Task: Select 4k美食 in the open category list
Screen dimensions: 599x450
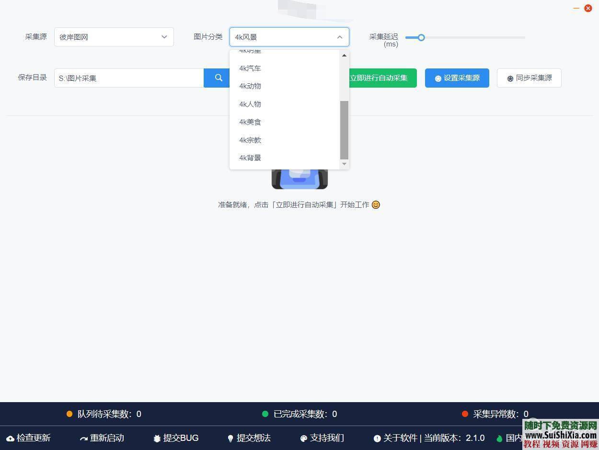Action: tap(250, 122)
